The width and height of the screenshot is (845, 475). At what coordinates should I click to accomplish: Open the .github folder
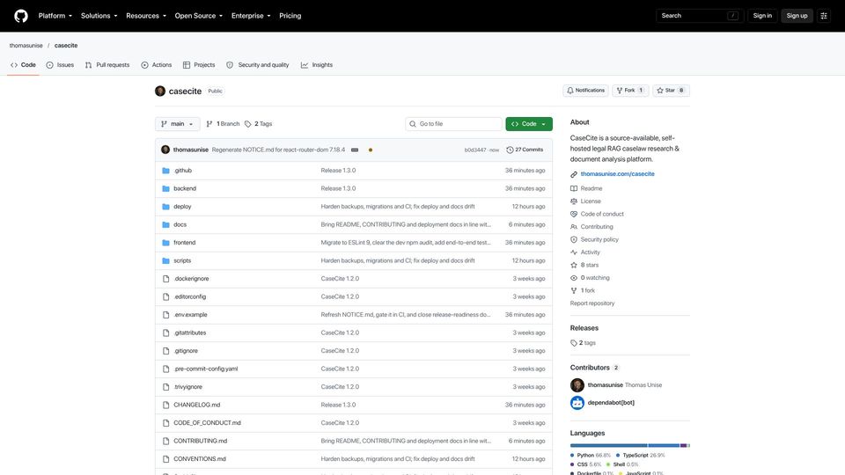[x=183, y=170]
